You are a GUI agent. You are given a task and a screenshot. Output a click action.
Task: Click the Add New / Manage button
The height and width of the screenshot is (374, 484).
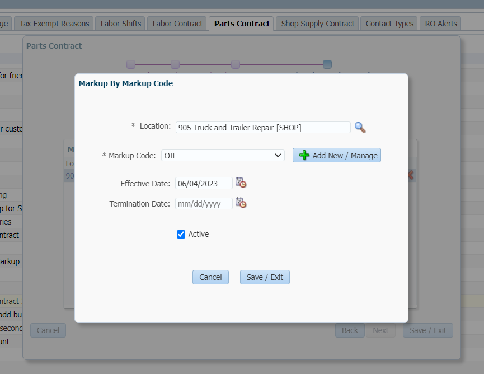coord(337,156)
